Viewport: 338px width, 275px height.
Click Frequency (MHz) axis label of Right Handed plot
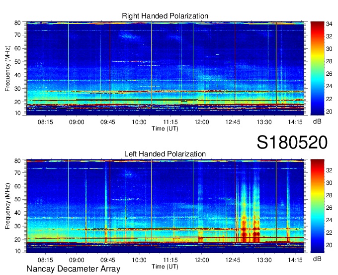point(7,68)
